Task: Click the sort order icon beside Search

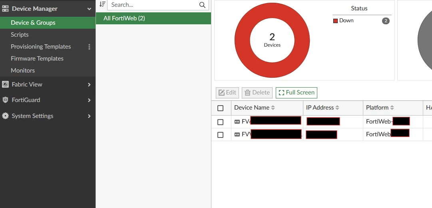Action: click(x=102, y=4)
